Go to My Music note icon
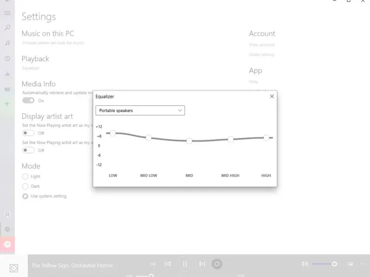Screen dimensions: 370x277 click(x=7, y=43)
